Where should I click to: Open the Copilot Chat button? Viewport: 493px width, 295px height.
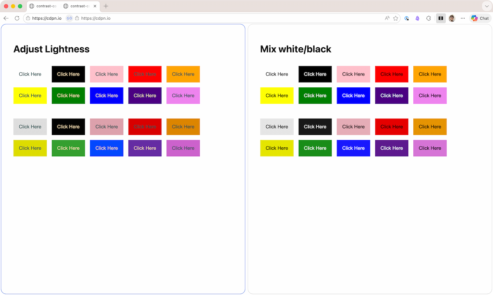click(x=480, y=18)
